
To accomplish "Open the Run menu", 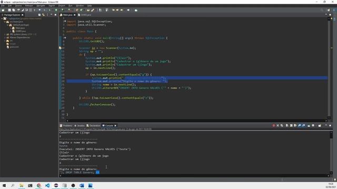I will tap(71, 6).
